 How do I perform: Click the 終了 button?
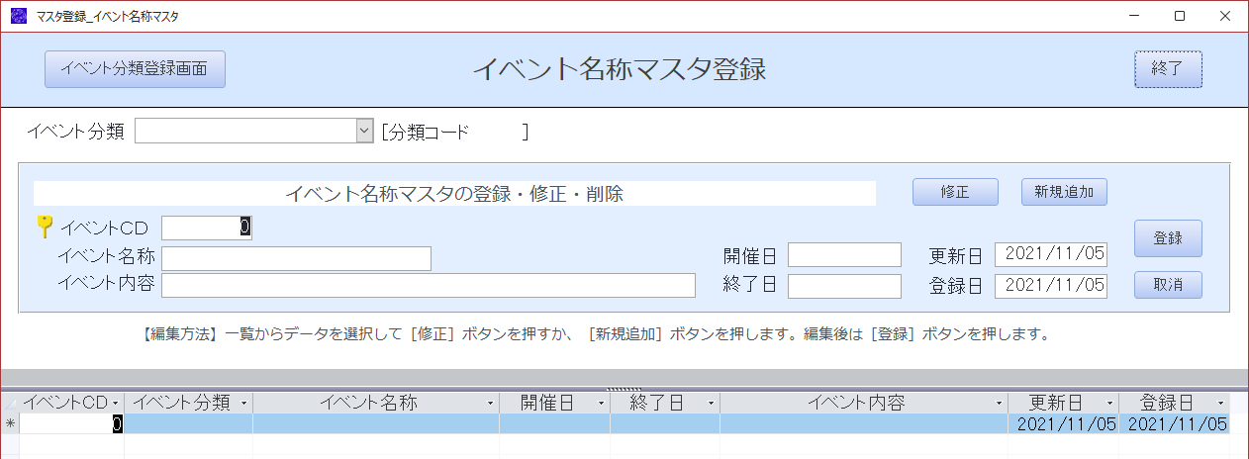pyautogui.click(x=1168, y=69)
